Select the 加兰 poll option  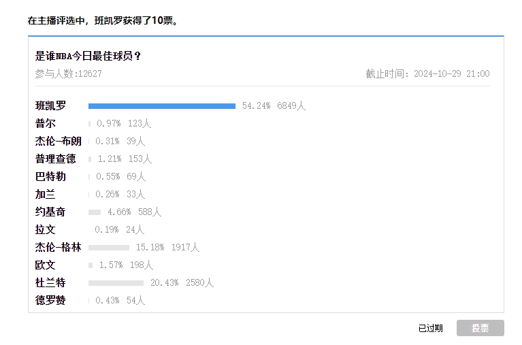pos(46,195)
